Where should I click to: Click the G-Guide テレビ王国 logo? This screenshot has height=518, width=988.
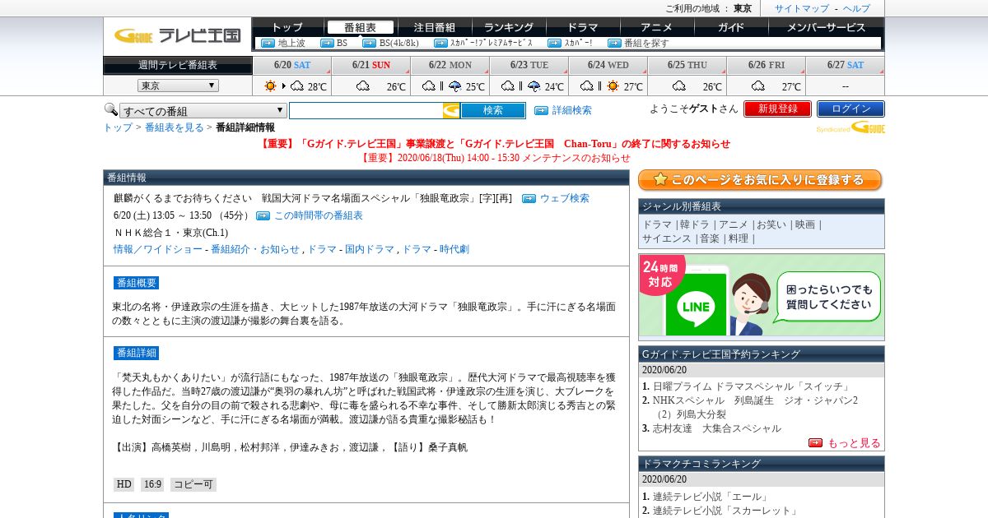pos(177,35)
